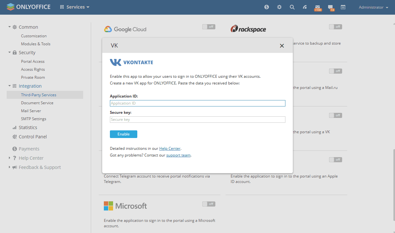The height and width of the screenshot is (233, 395).
Task: Go to Access Rights
Action: click(33, 69)
